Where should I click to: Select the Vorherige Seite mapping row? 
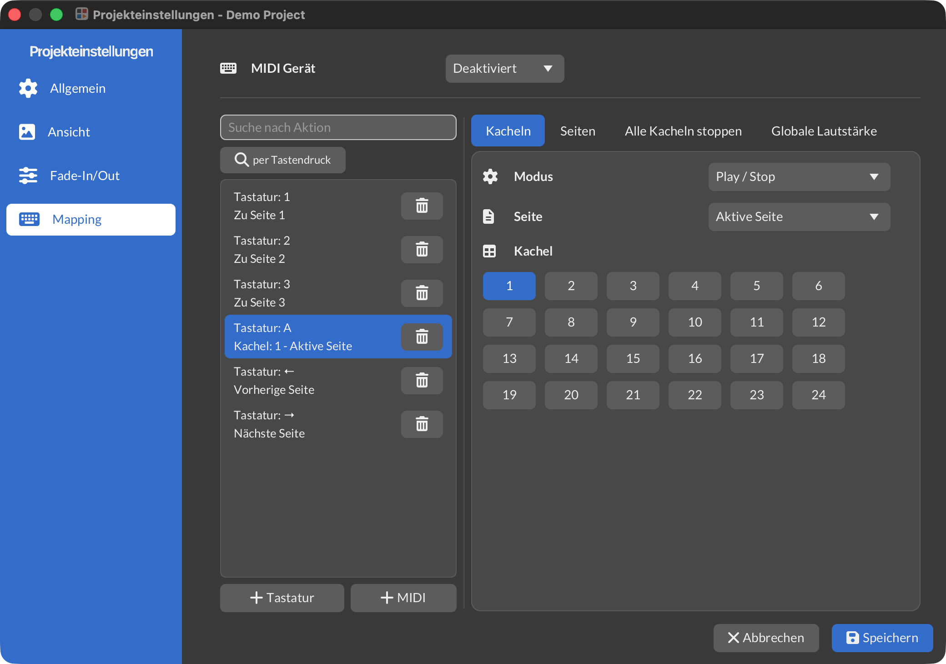pyautogui.click(x=338, y=381)
